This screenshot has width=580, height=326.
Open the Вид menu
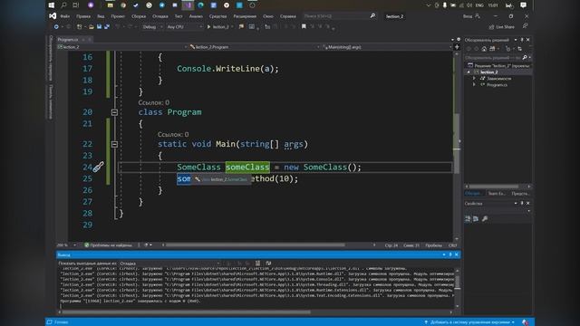click(x=101, y=16)
